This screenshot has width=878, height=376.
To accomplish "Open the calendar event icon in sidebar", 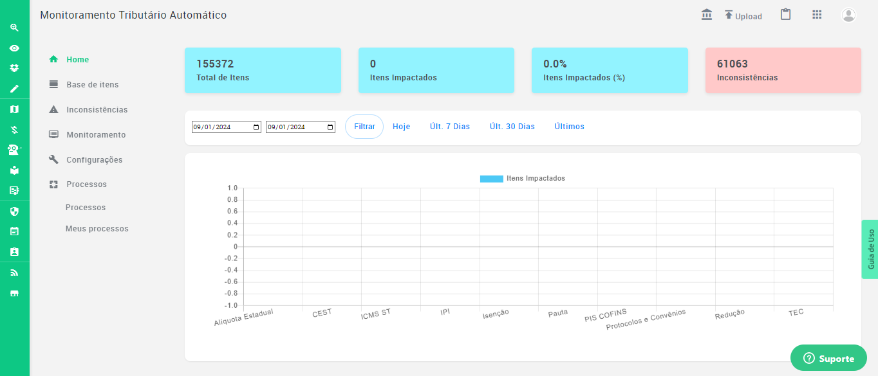I will click(x=14, y=231).
